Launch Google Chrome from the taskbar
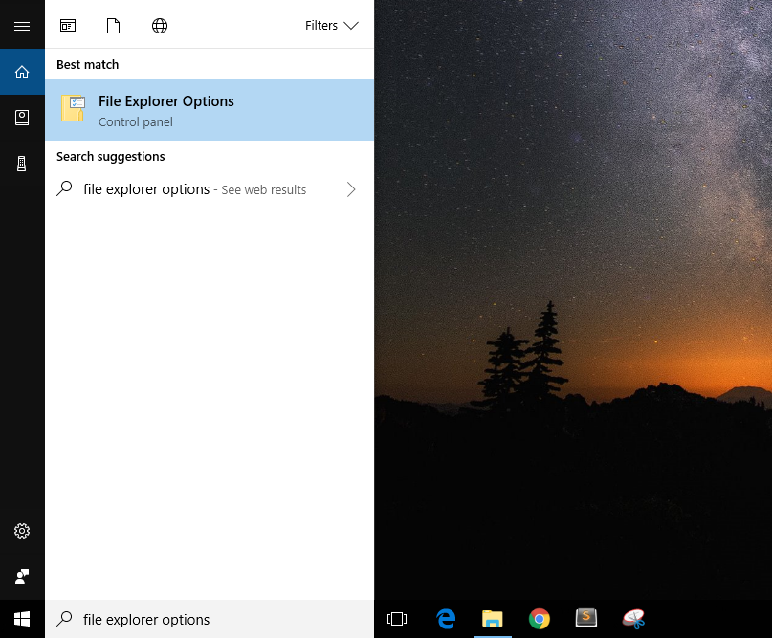The image size is (772, 638). 539,619
